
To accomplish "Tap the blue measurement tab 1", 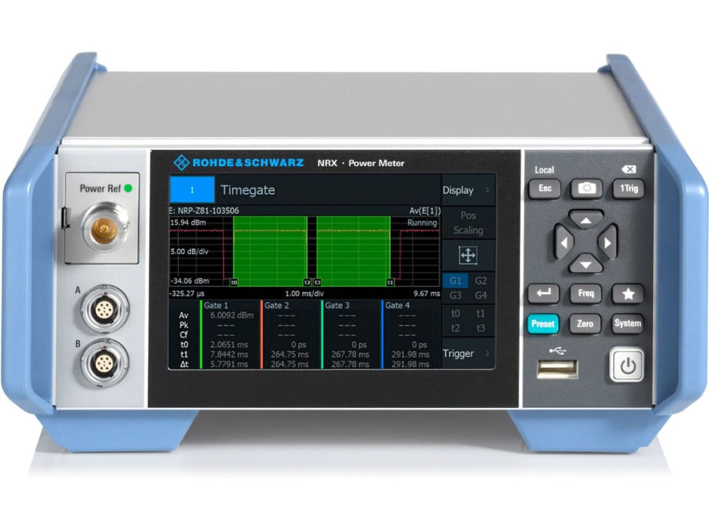I will [192, 189].
